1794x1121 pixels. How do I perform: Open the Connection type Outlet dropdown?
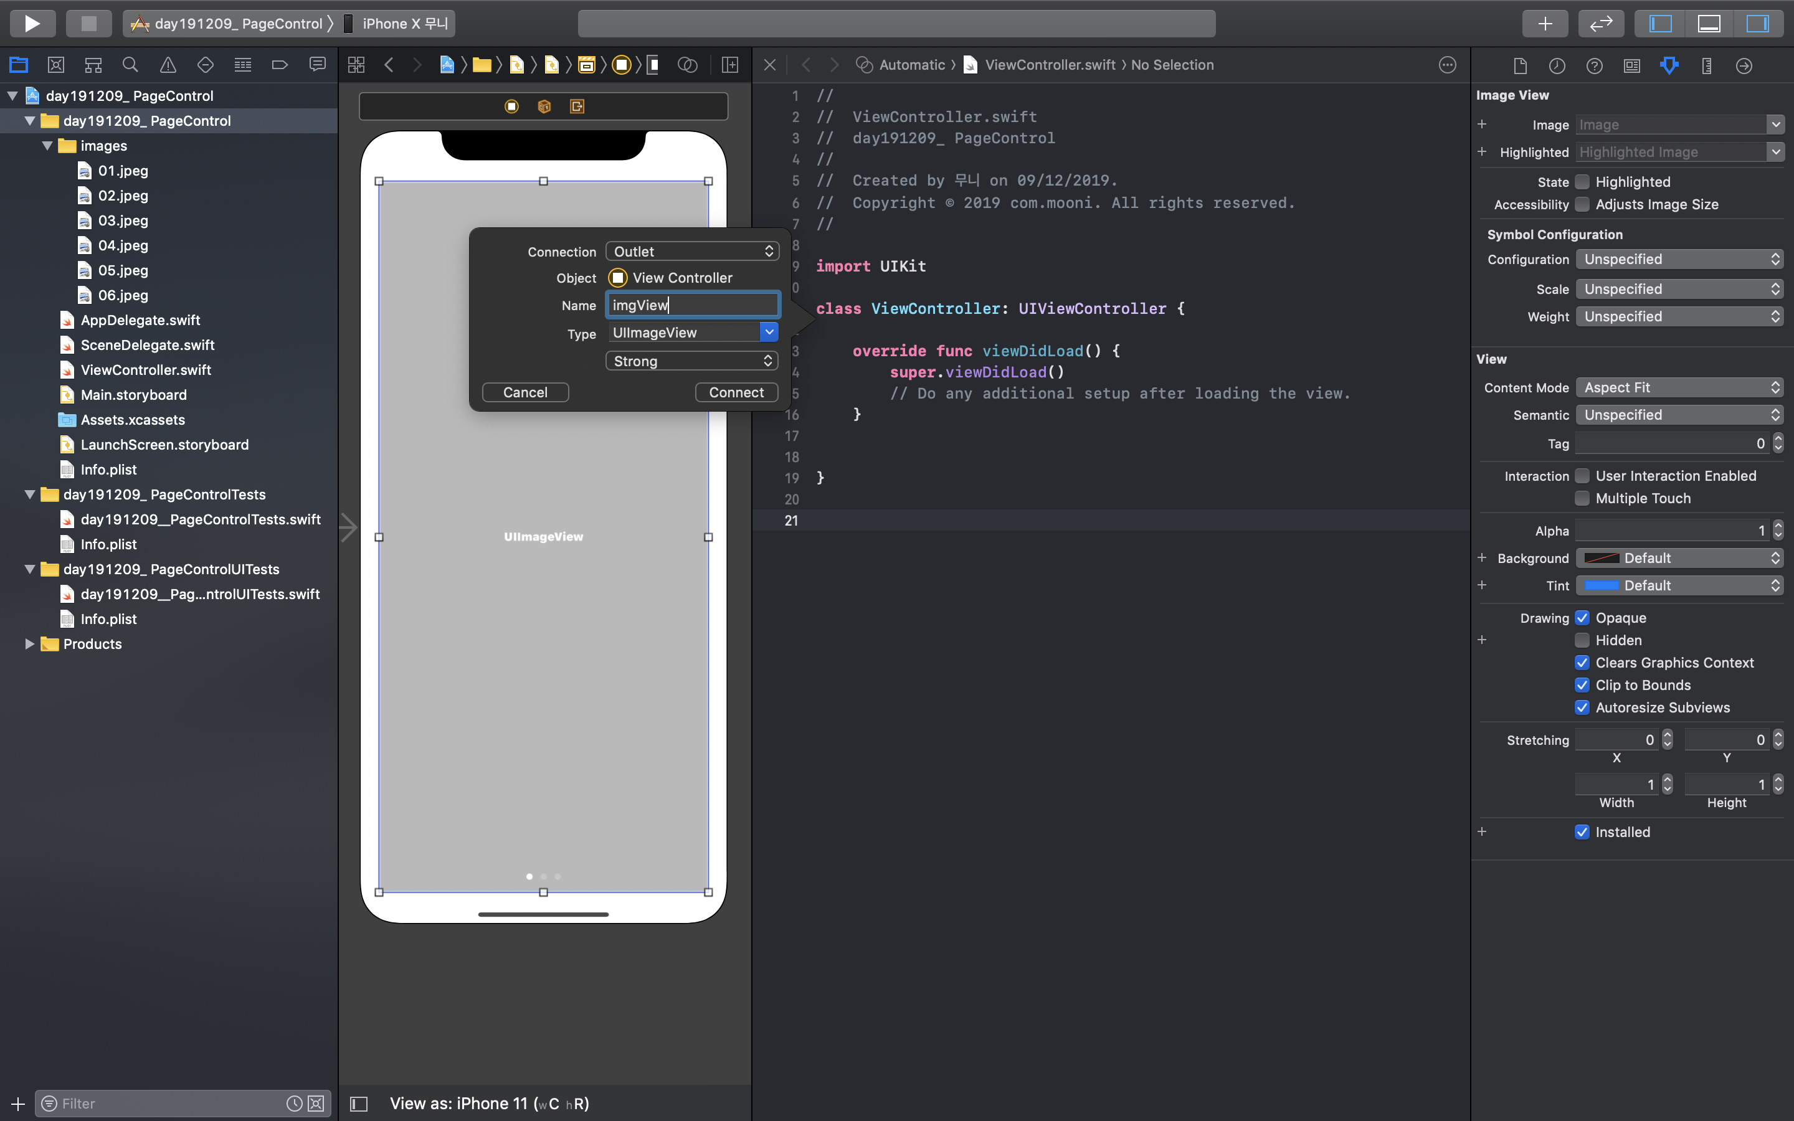[x=691, y=252]
